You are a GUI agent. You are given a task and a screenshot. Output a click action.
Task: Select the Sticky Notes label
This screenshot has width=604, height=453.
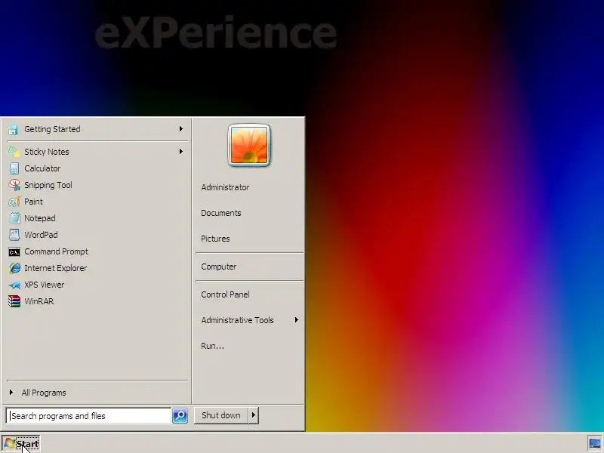[x=47, y=152]
